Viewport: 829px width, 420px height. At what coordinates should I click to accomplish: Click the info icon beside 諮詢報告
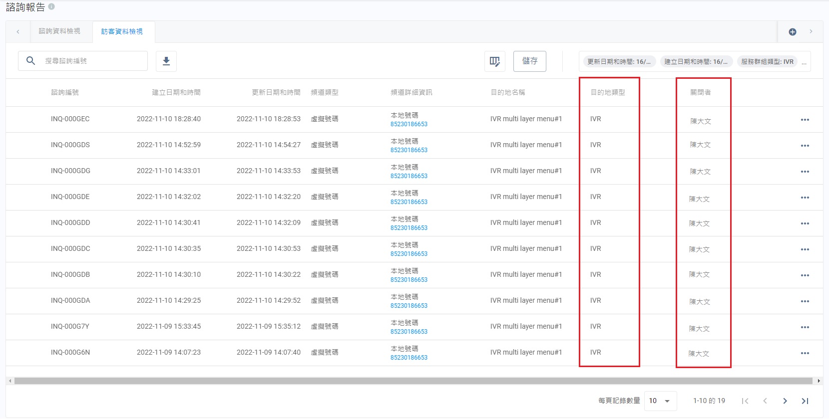pos(51,7)
